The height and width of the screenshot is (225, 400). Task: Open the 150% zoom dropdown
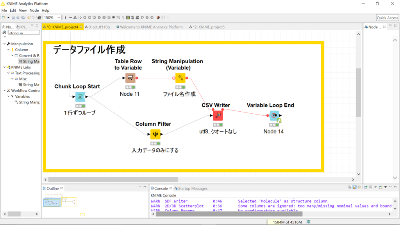(59, 18)
